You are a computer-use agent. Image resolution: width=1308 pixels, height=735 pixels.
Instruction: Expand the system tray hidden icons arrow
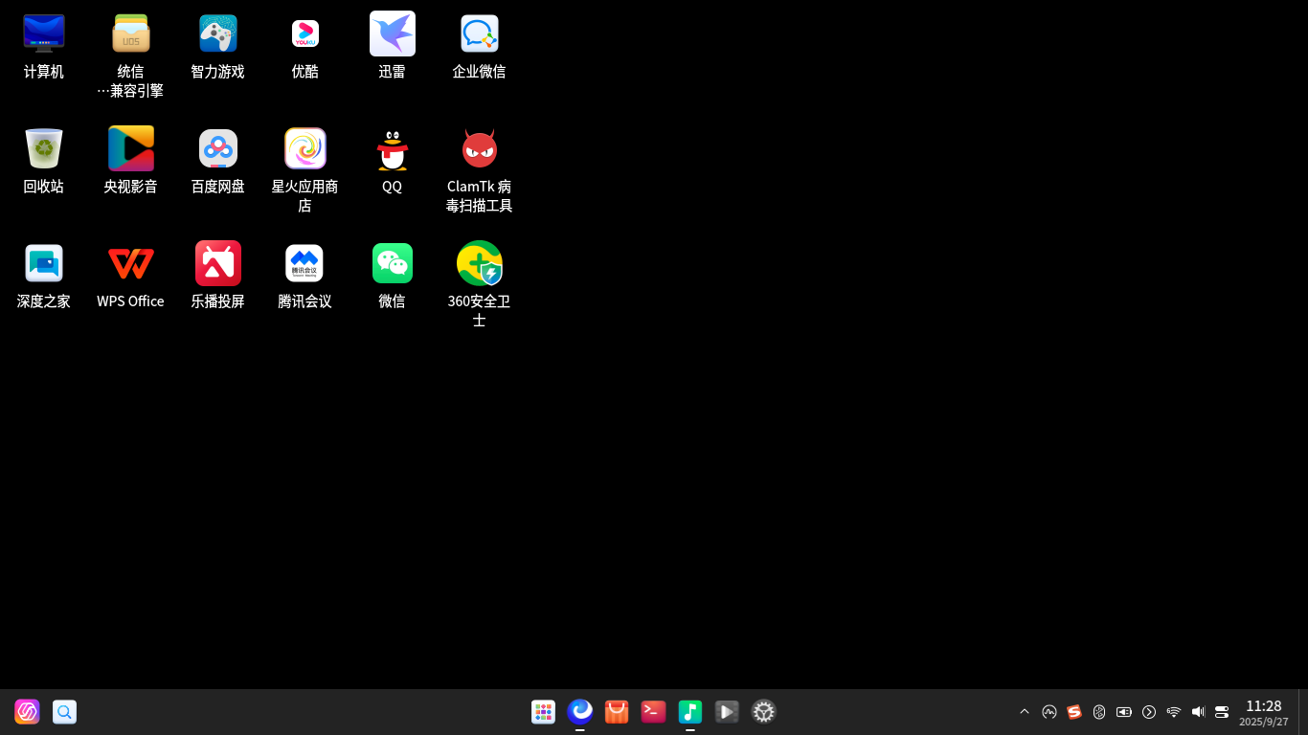pos(1025,712)
